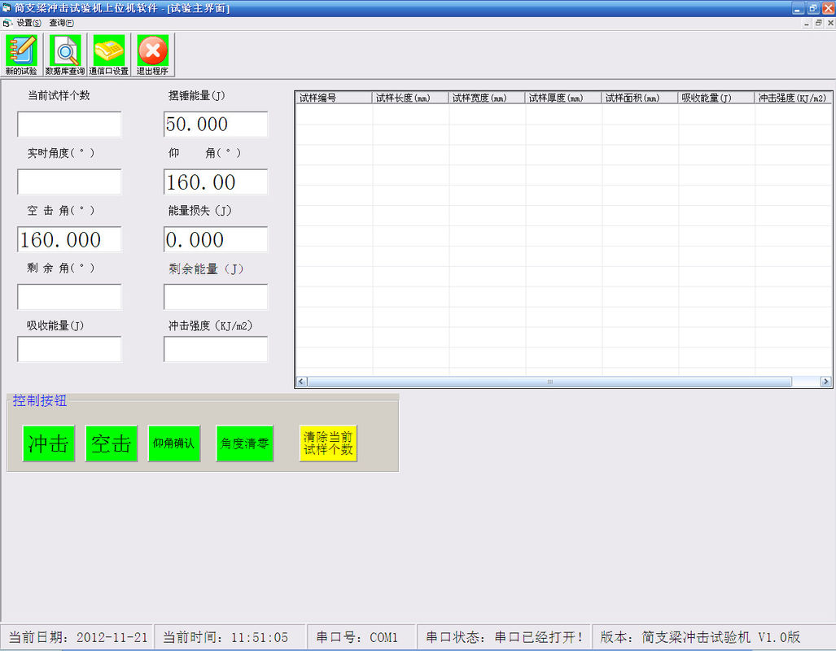Click the small document icon left of 设置 menu
Screen dimensions: 836x651
click(7, 23)
